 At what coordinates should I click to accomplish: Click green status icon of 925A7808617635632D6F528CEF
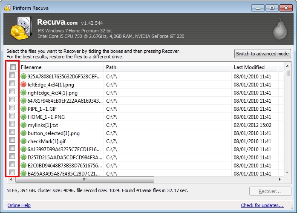point(23,76)
